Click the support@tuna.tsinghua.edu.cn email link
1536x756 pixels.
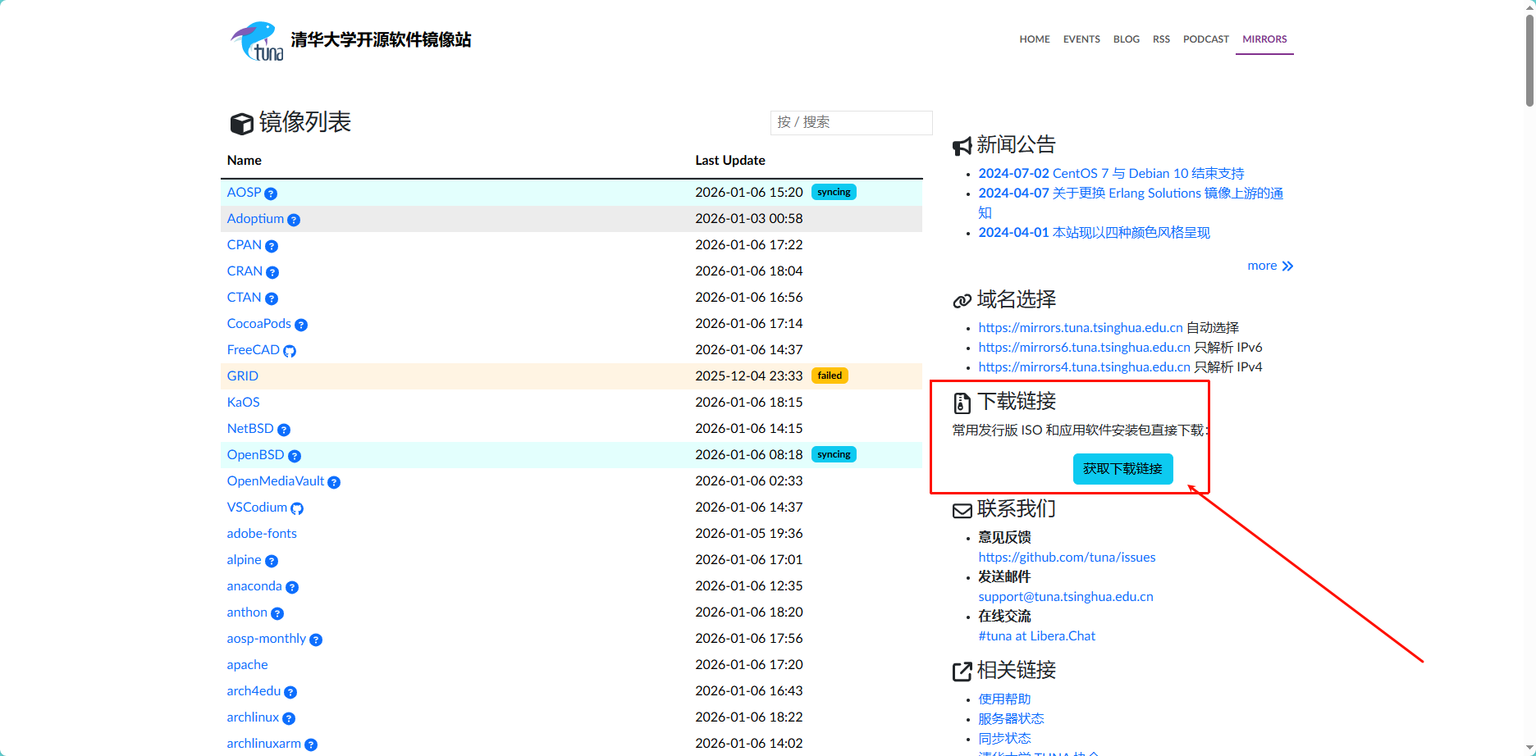pos(1064,596)
